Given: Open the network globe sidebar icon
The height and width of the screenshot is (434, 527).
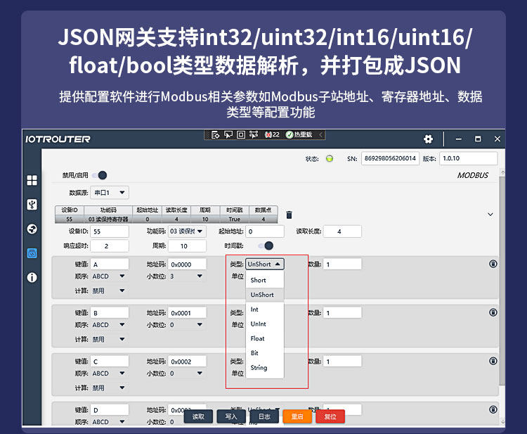Looking at the screenshot, I should point(32,229).
